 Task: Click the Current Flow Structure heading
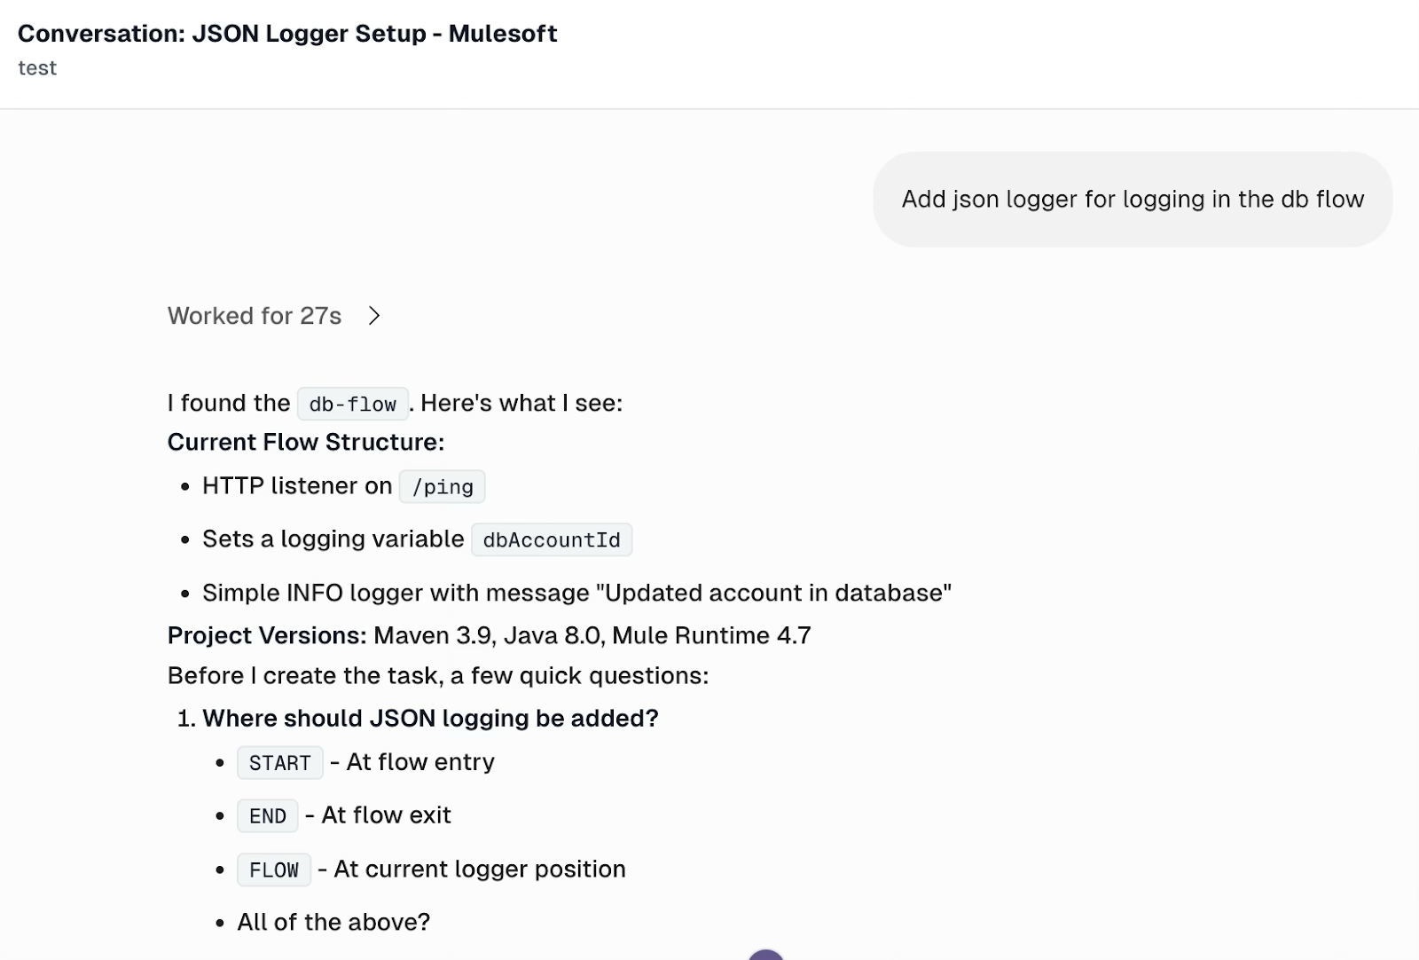click(x=306, y=442)
